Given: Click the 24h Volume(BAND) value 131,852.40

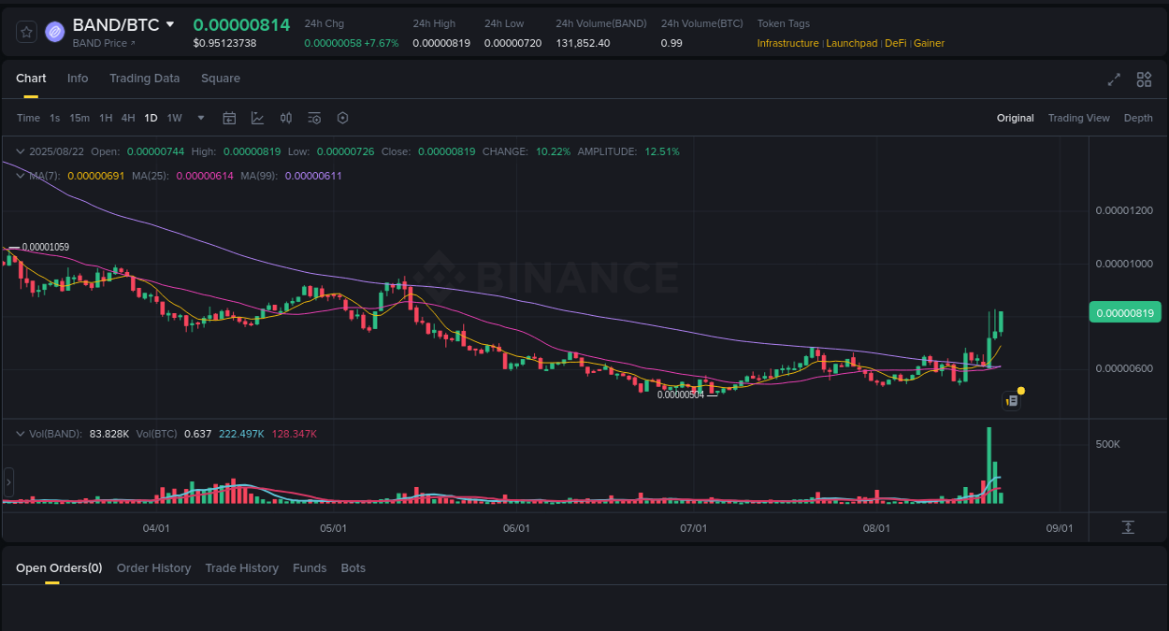Looking at the screenshot, I should pyautogui.click(x=583, y=43).
